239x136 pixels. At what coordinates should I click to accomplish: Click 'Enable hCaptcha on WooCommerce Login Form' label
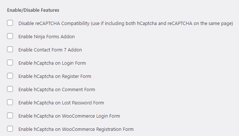click(x=69, y=116)
